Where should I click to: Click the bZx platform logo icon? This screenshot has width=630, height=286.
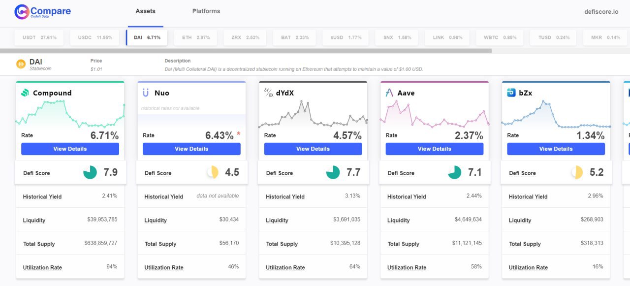point(511,93)
